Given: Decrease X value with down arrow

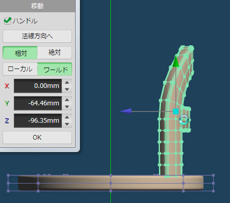Looking at the screenshot, I should pyautogui.click(x=67, y=89).
